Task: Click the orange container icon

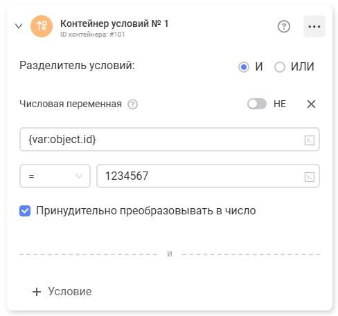Action: pyautogui.click(x=42, y=26)
